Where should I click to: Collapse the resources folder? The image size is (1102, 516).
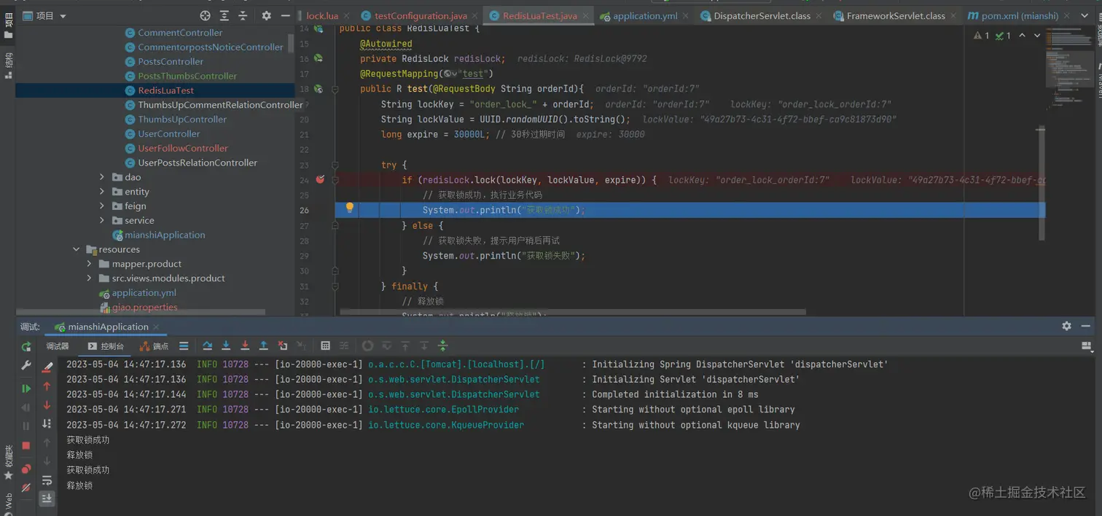77,249
